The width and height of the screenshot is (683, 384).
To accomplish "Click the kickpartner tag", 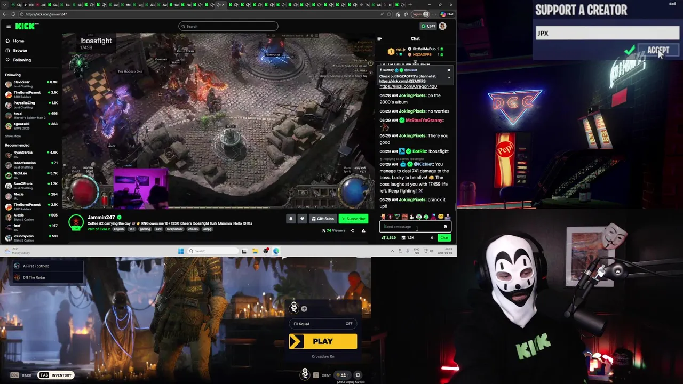I will click(174, 229).
